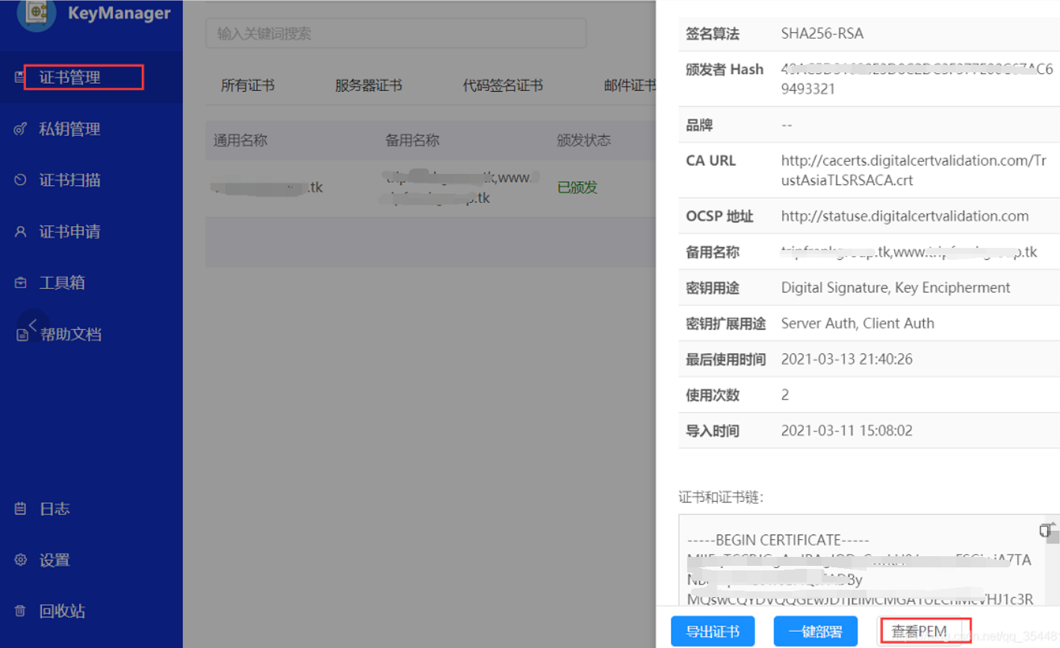Viewport: 1060px width, 648px height.
Task: Click the 私钥管理 key icon
Action: [21, 129]
